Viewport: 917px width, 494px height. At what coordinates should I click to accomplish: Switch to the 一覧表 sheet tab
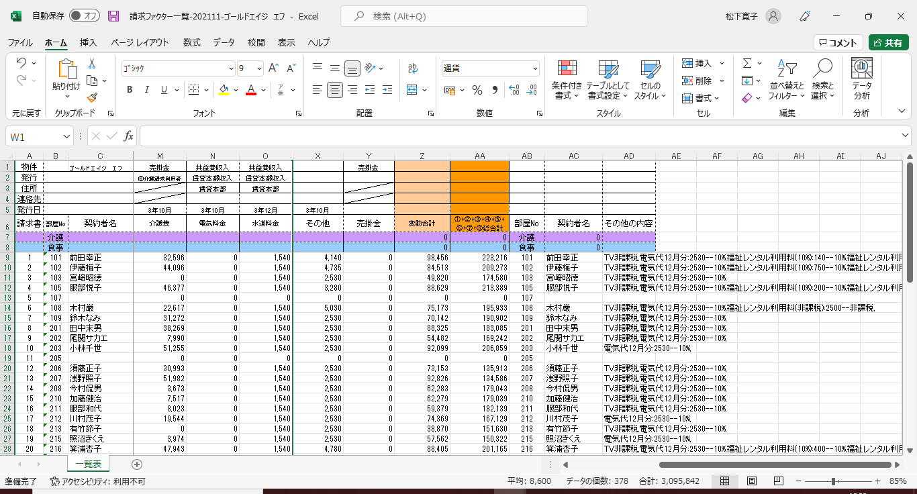88,464
